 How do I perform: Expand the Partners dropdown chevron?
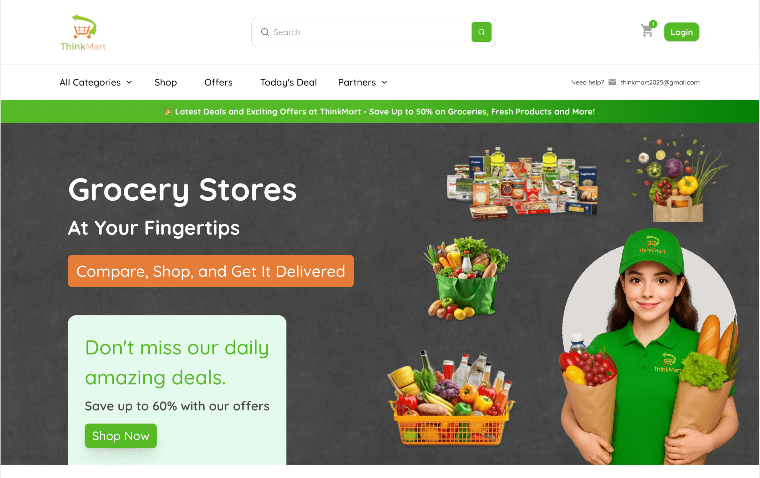point(384,82)
